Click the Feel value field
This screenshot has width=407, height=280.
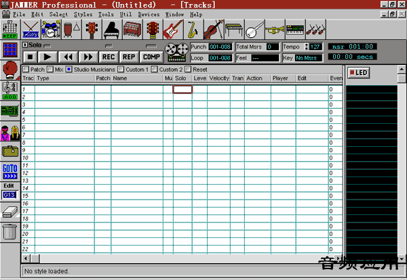[265, 58]
